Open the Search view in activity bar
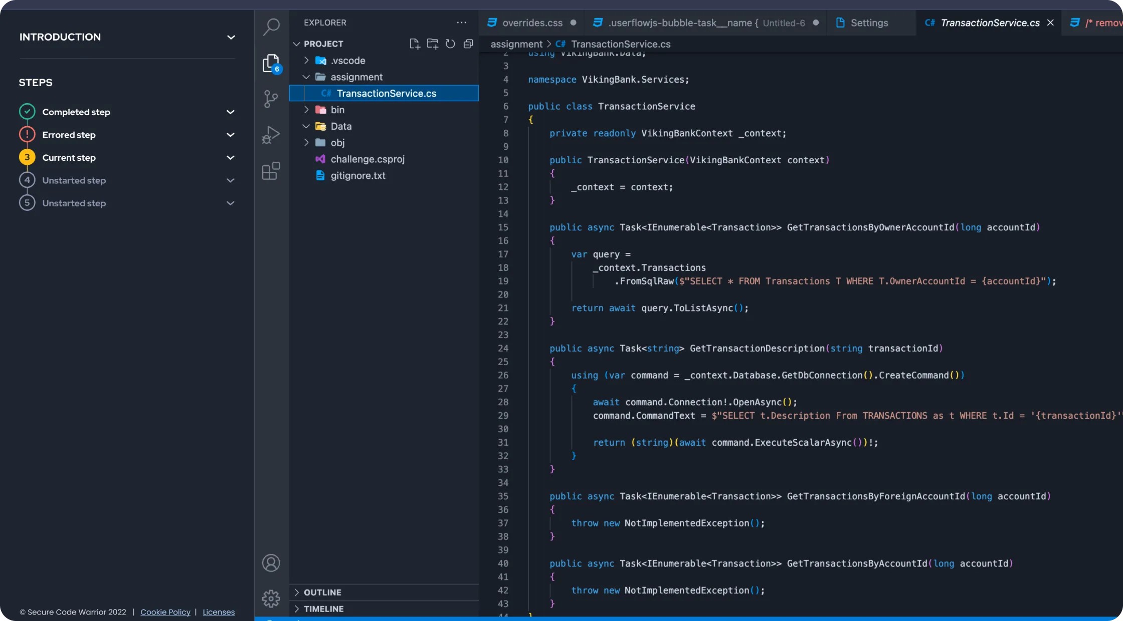The image size is (1123, 621). click(x=271, y=27)
